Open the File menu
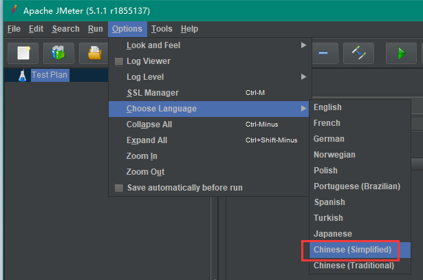Image resolution: width=423 pixels, height=280 pixels. pyautogui.click(x=14, y=29)
